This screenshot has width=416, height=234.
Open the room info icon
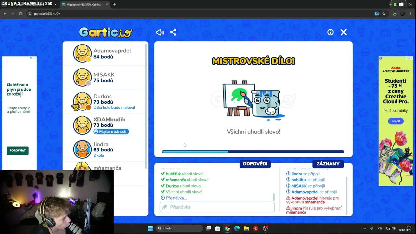331,32
